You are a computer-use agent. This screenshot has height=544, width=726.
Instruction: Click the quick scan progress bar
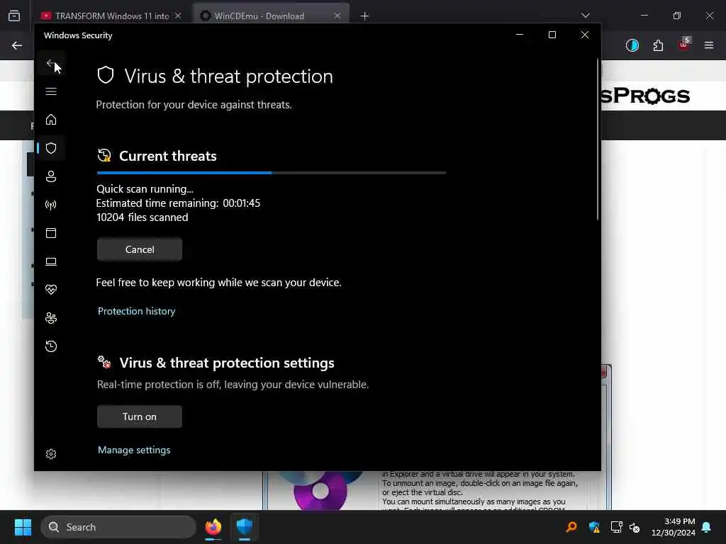(272, 173)
